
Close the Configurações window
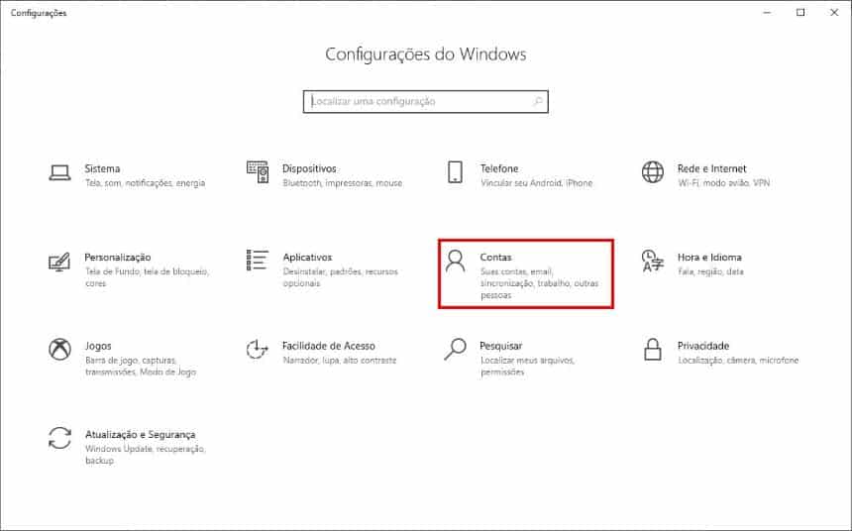click(x=834, y=12)
